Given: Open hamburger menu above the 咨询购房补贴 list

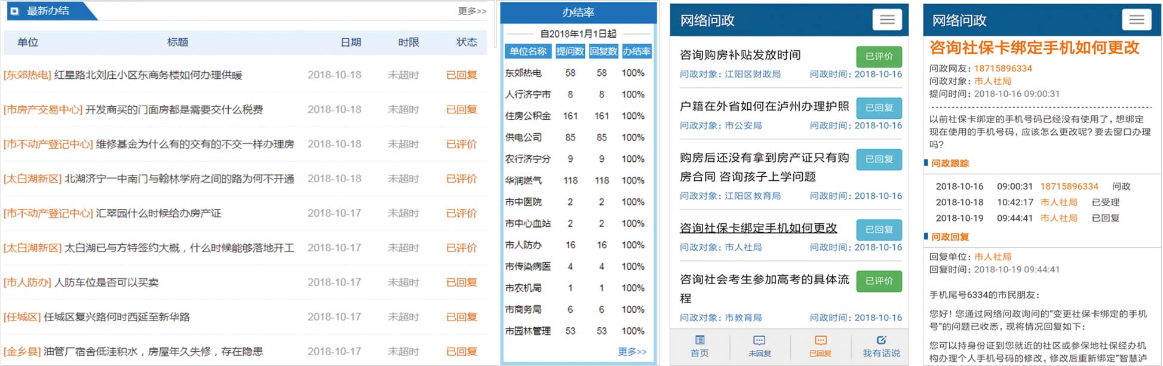Looking at the screenshot, I should [887, 20].
